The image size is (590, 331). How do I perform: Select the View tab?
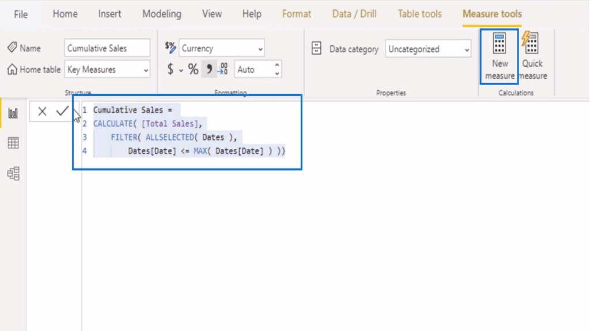click(212, 14)
